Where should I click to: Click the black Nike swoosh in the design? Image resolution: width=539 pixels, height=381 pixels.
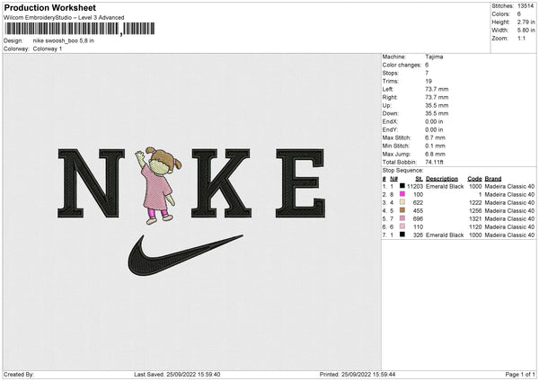tap(186, 255)
